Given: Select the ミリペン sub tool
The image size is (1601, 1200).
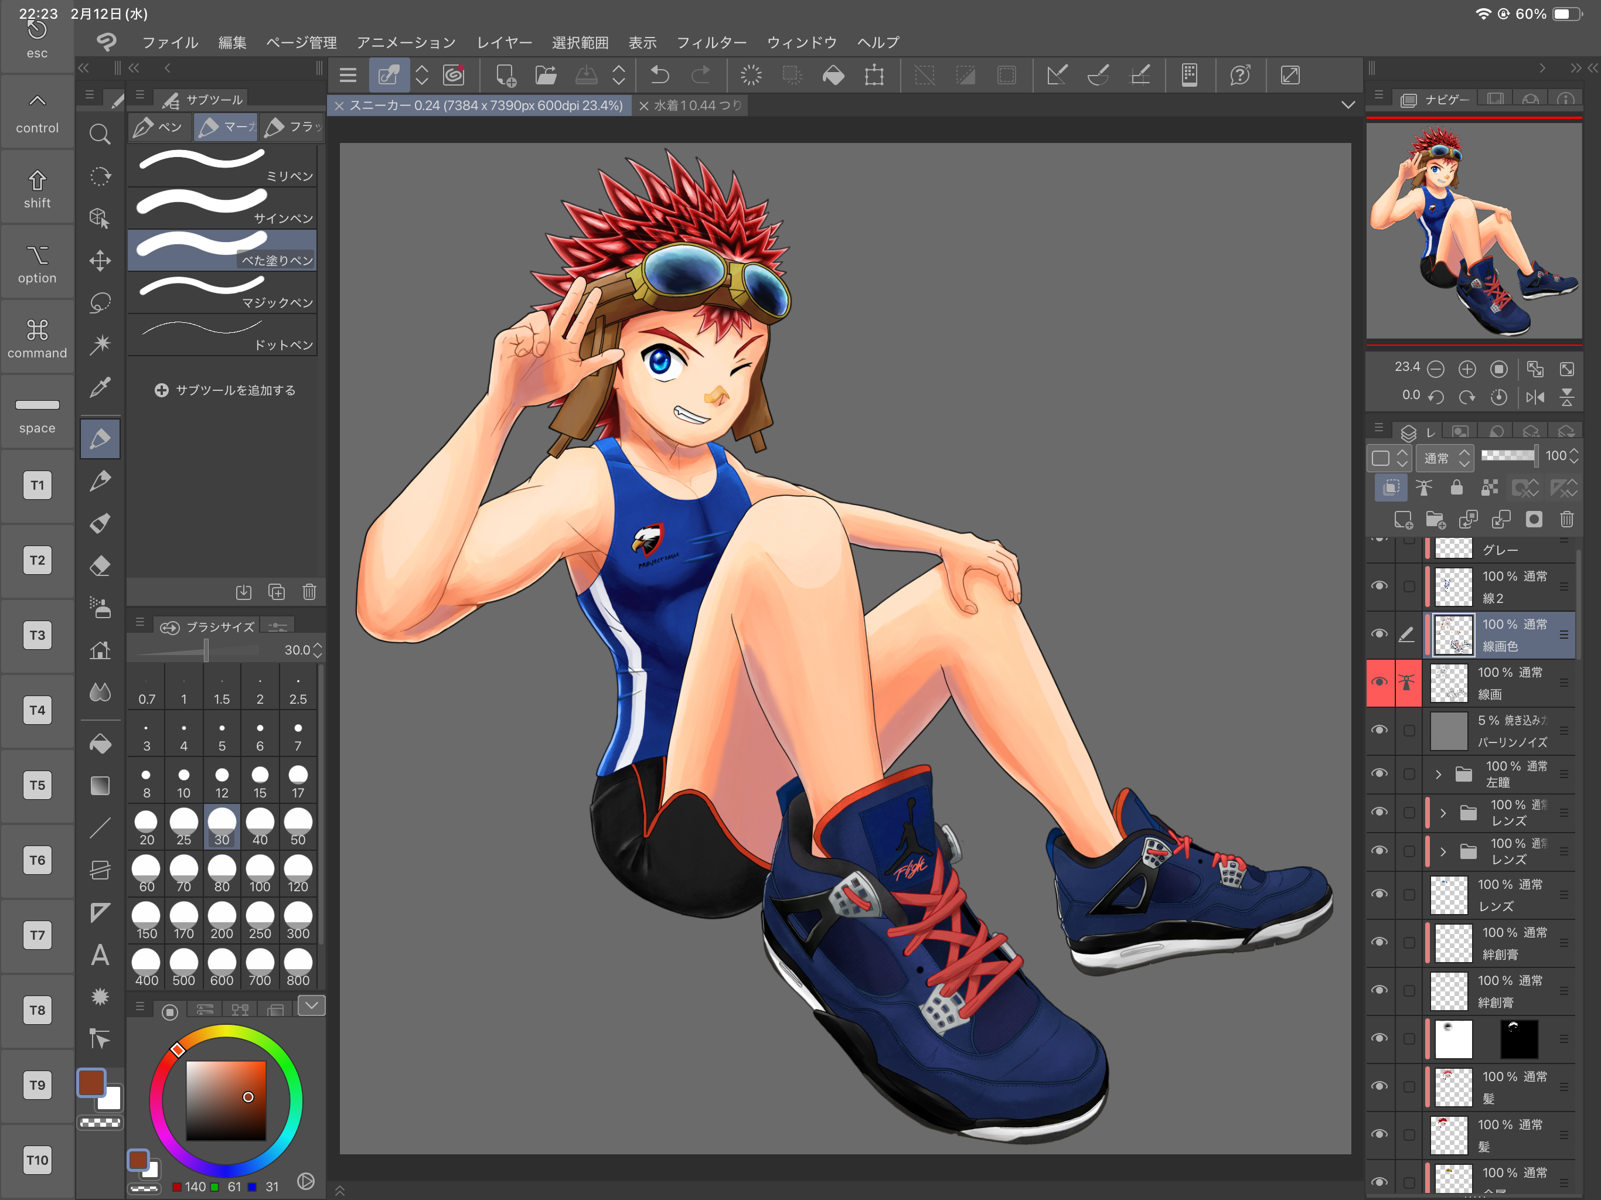Looking at the screenshot, I should pyautogui.click(x=223, y=165).
